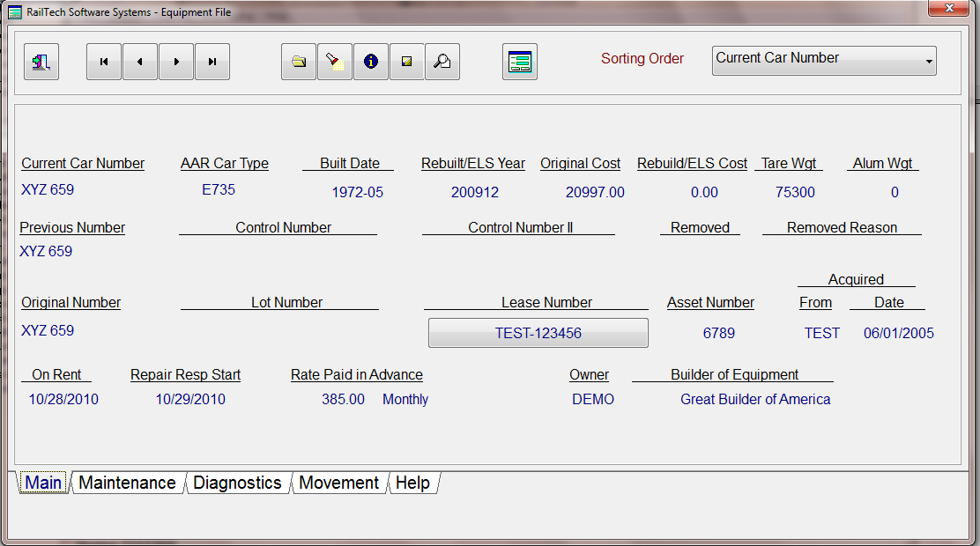Screen dimensions: 980x546
Task: Click Great Builder of America text
Action: (x=755, y=400)
